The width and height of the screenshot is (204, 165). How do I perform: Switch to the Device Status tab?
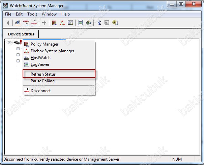pyautogui.click(x=21, y=34)
